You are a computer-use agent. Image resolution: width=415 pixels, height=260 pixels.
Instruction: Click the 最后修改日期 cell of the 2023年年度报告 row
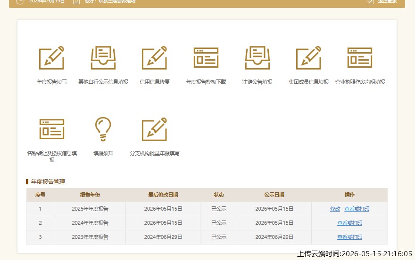[x=163, y=237]
